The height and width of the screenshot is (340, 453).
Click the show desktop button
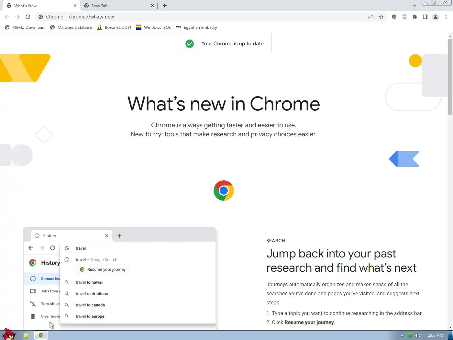click(450, 335)
